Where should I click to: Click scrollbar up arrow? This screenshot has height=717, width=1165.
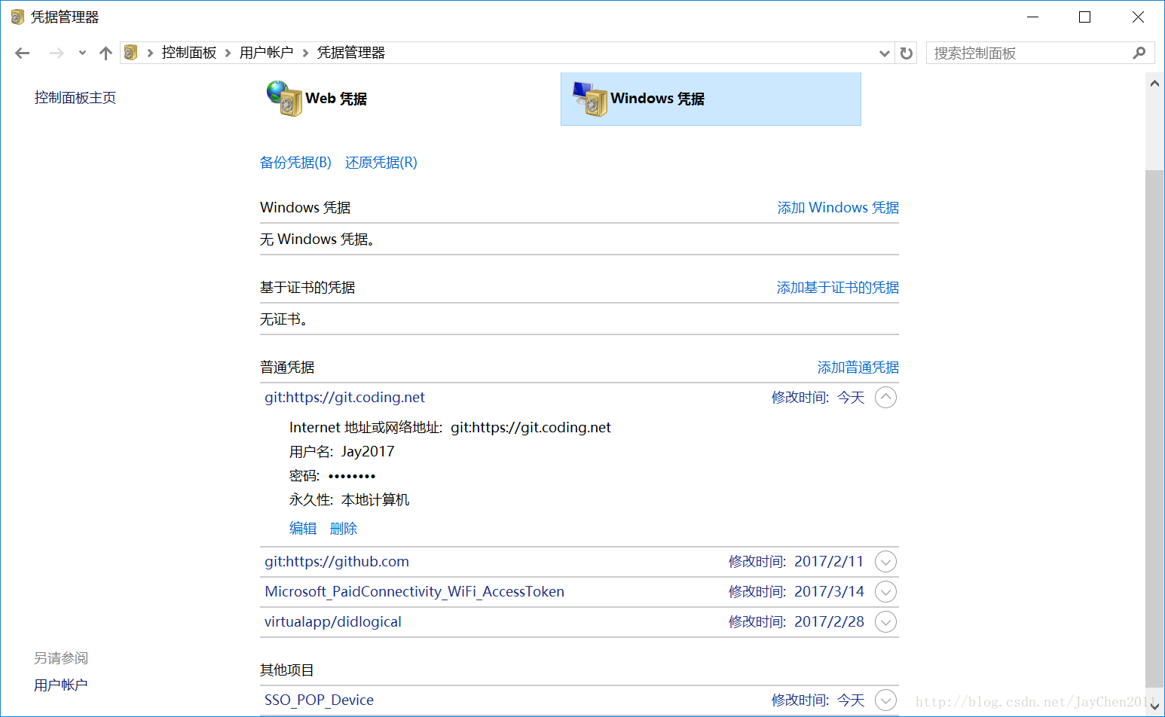point(1154,84)
